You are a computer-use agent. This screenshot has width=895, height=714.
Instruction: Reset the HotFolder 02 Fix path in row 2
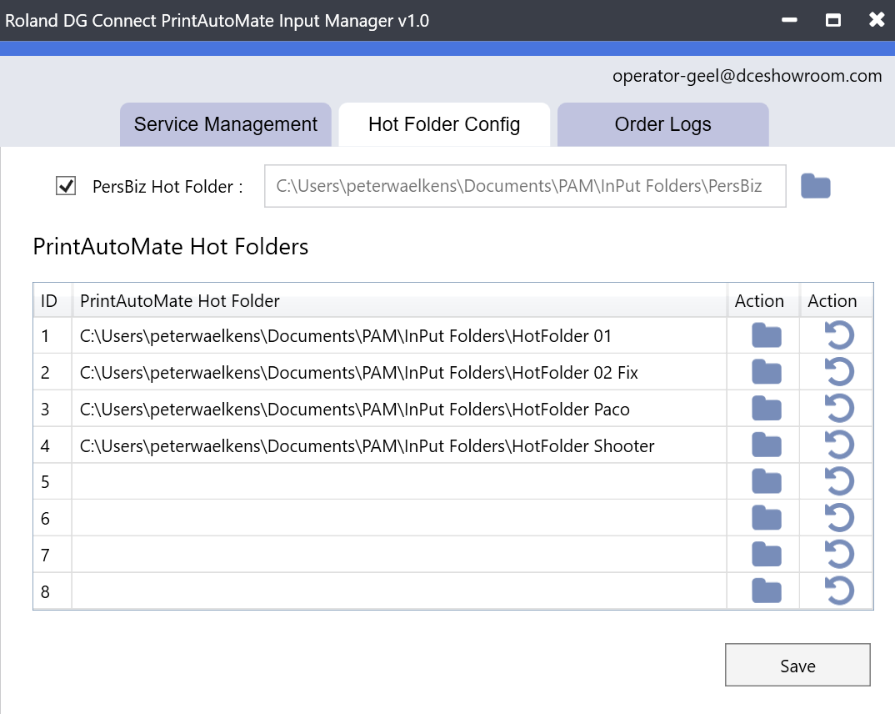tap(839, 372)
